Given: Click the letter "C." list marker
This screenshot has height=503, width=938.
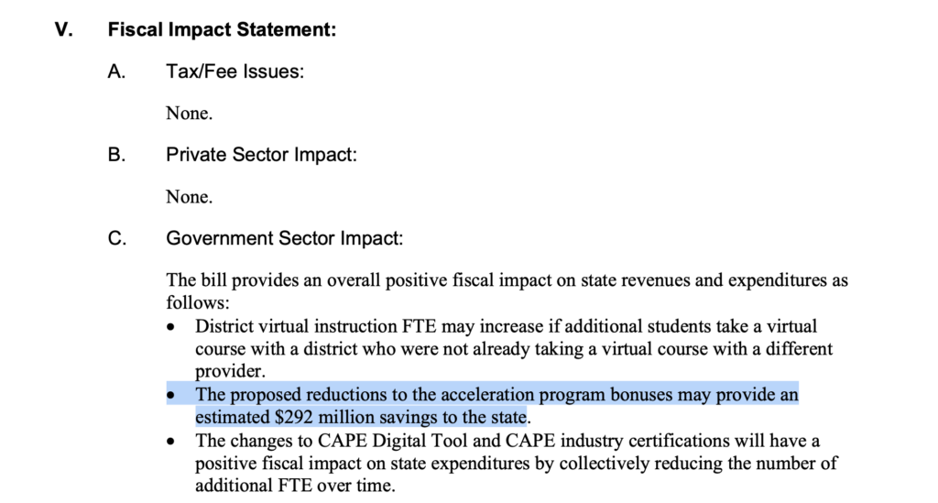Looking at the screenshot, I should click(x=116, y=239).
